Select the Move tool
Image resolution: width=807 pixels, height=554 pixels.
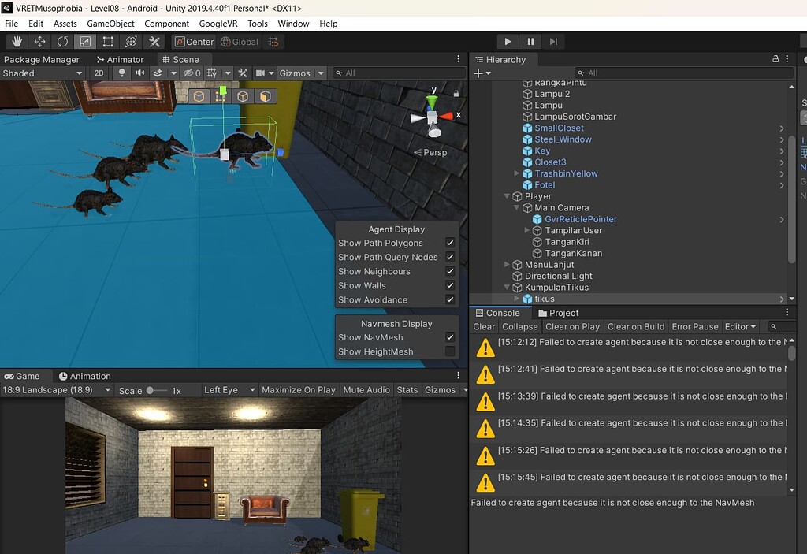[39, 42]
